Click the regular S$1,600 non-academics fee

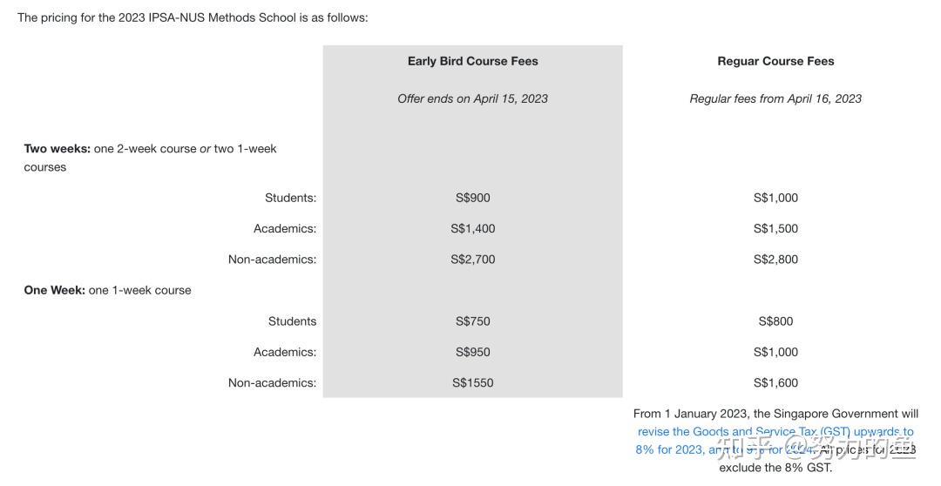point(775,383)
